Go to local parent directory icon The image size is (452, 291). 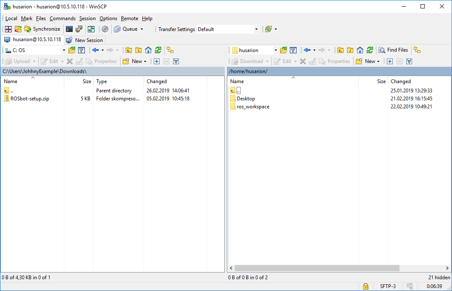(129, 50)
